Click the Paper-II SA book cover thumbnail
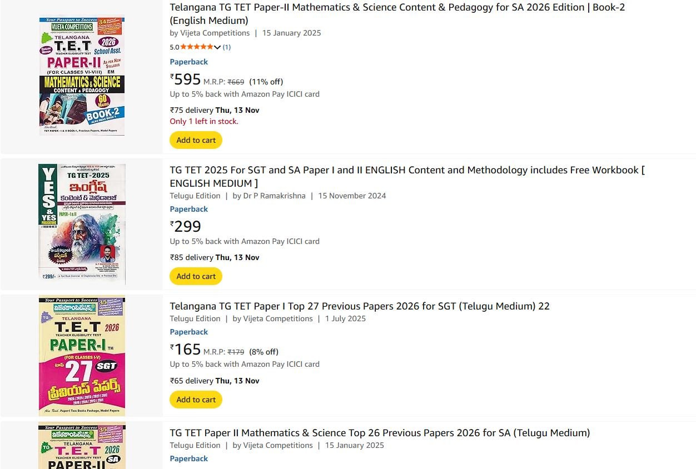Viewport: 696px width, 469px height. click(82, 447)
